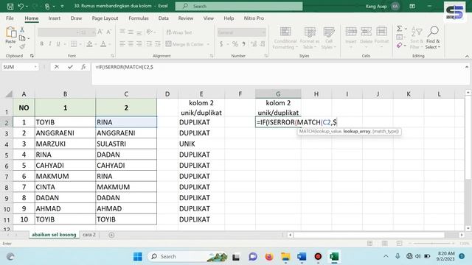472x265 pixels.
Task: Click the Orientation text-angle icon
Action: click(x=149, y=32)
